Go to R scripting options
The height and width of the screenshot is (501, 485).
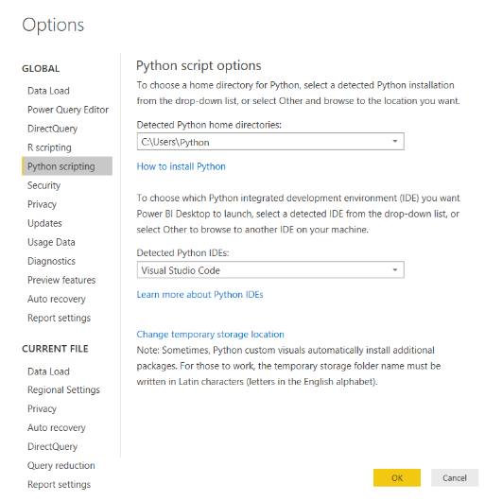tap(49, 147)
